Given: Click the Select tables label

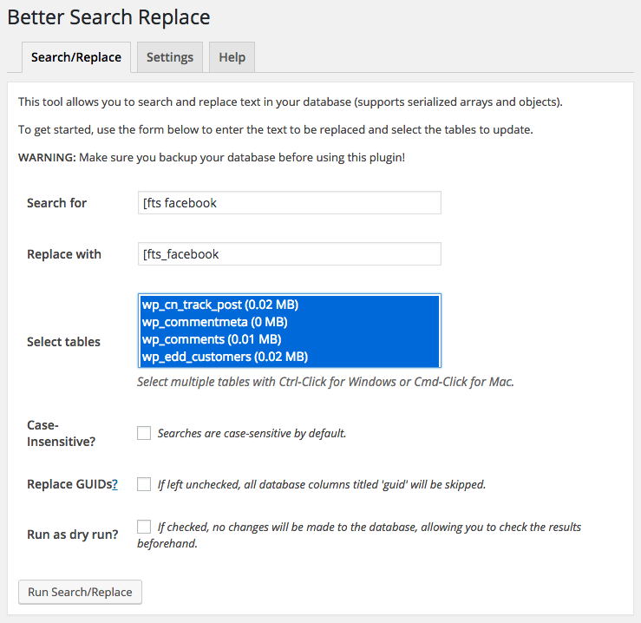Looking at the screenshot, I should [63, 342].
